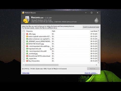Tick the checkbox for 507031708-612x612.jpg
This screenshot has height=91, width=121.
pos(24,44)
